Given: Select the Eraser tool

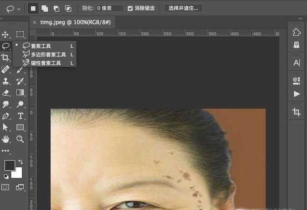Looking at the screenshot, I should point(5,93).
